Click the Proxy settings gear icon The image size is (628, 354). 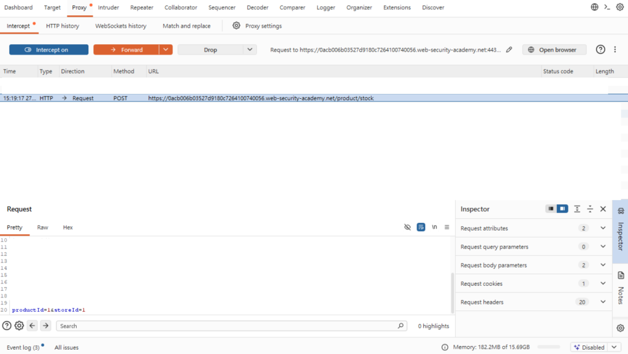[x=236, y=26]
